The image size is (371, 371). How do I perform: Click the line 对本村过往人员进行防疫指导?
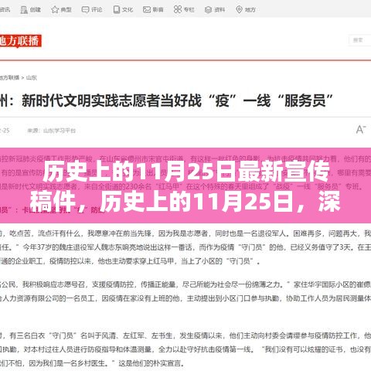click(185, 349)
